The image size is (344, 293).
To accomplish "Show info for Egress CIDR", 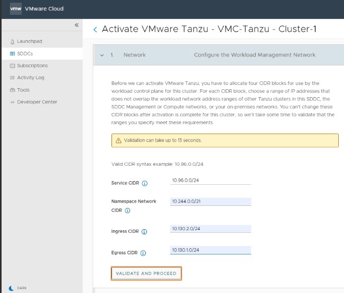I will 143,253.
